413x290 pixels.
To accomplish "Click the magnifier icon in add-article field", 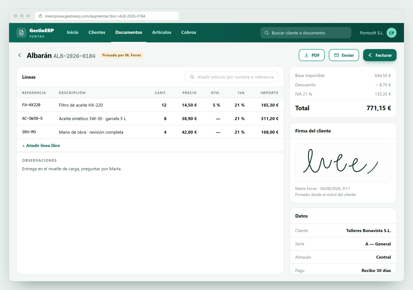I will [x=192, y=77].
